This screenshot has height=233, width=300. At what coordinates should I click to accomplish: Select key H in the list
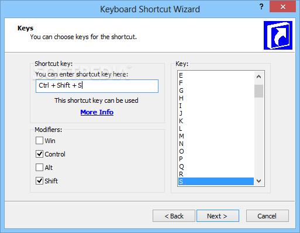coord(216,98)
